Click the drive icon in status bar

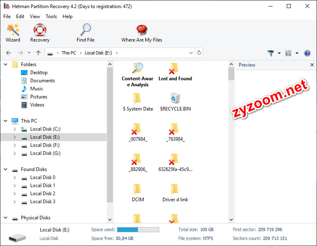(x=17, y=238)
